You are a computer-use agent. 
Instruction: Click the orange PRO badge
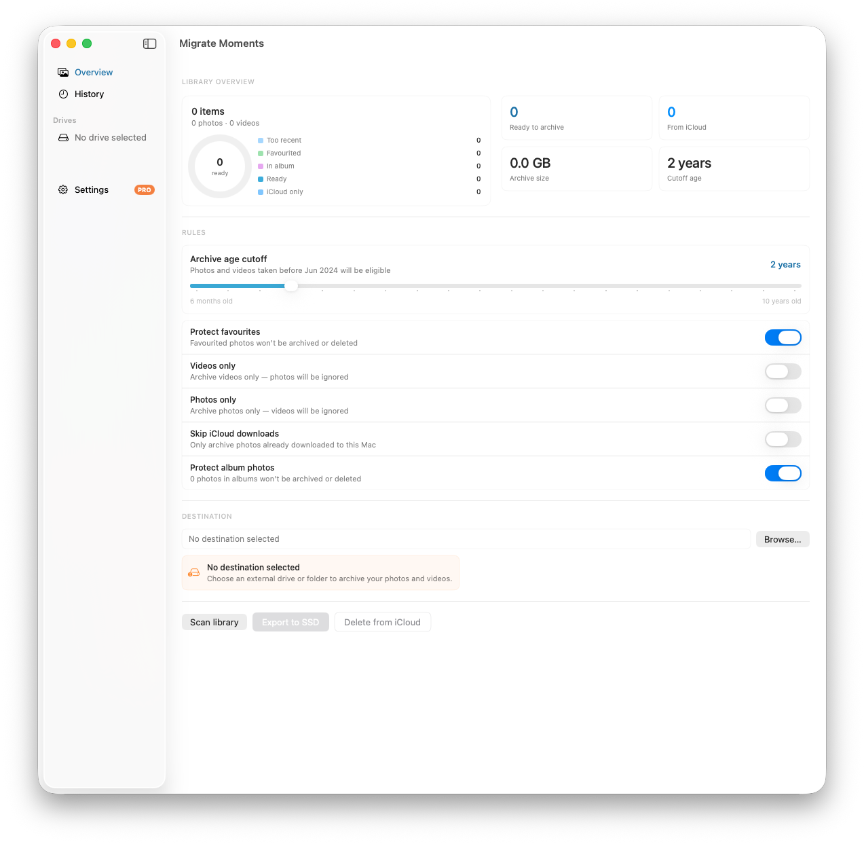point(145,190)
